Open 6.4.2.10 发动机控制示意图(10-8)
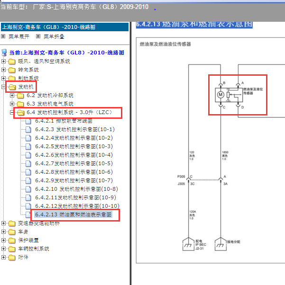Image resolution: width=285 pixels, height=285 pixels. (76, 189)
